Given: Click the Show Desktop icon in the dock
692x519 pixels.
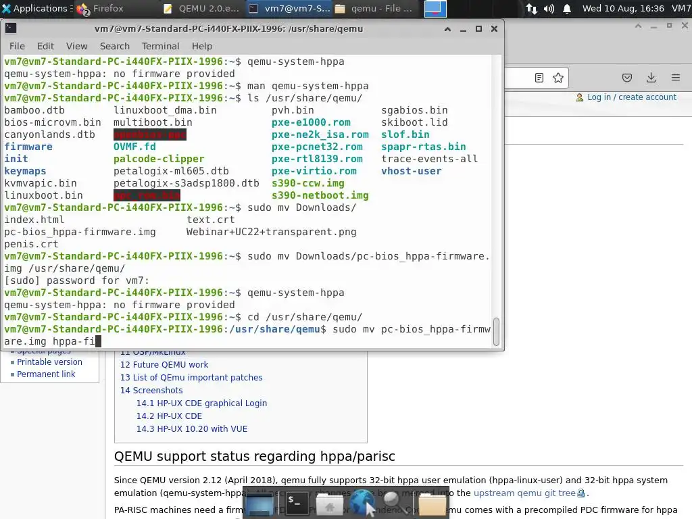Looking at the screenshot, I should [x=260, y=503].
